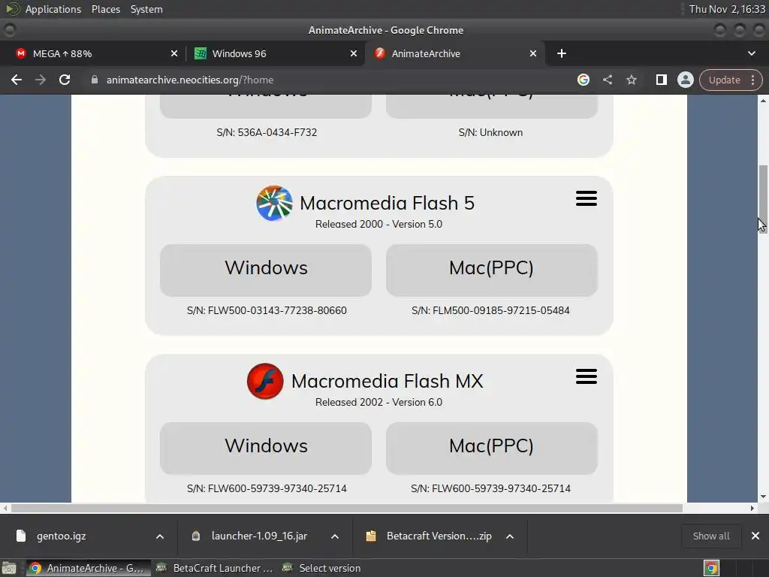Click the Macromedia Flash MX heading
This screenshot has height=577, width=769.
pos(387,381)
